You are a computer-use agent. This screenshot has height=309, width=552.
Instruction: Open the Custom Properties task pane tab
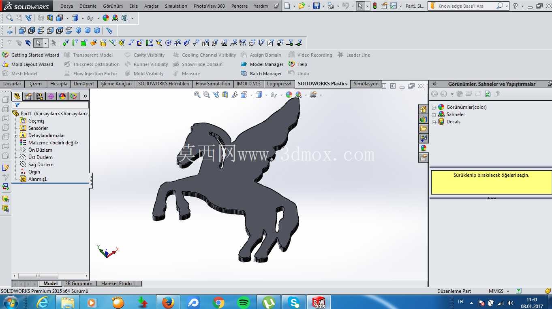click(x=423, y=158)
